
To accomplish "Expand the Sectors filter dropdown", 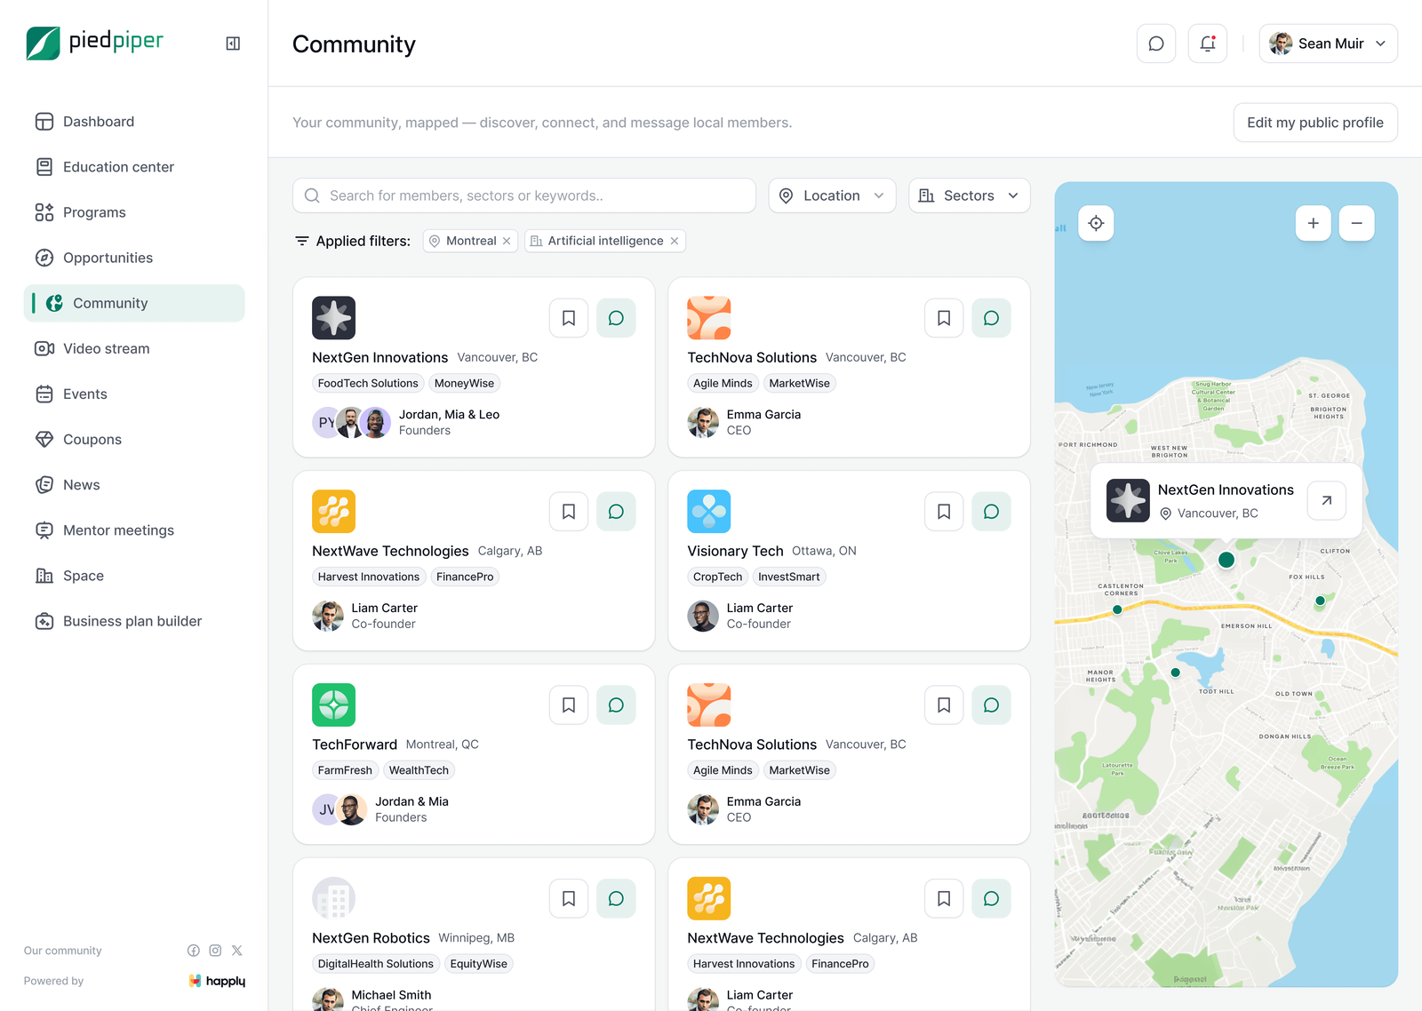I will click(969, 195).
